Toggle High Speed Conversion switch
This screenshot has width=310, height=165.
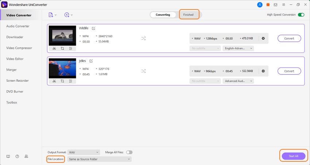pos(301,15)
